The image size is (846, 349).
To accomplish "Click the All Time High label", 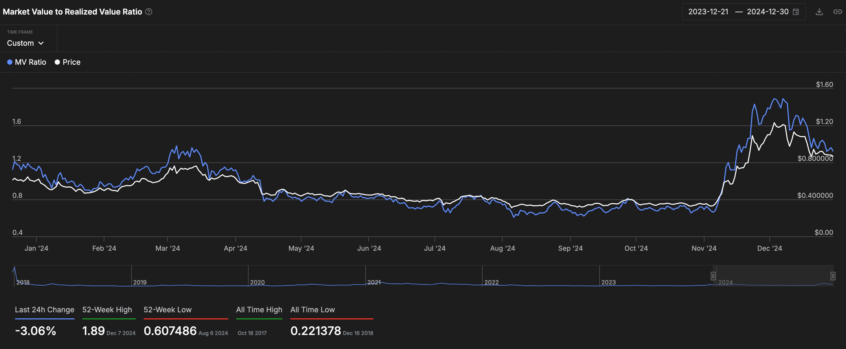I will pyautogui.click(x=259, y=310).
